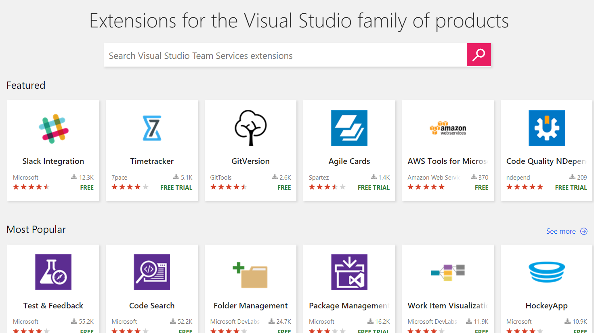Open the NDepend gear logo icon

547,128
